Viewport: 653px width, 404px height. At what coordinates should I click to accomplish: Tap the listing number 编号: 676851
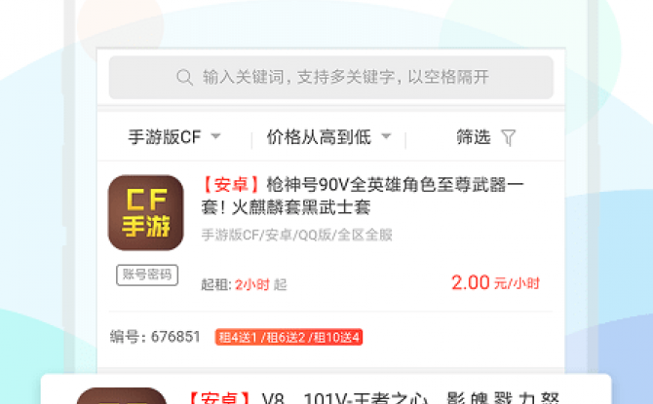pyautogui.click(x=155, y=337)
